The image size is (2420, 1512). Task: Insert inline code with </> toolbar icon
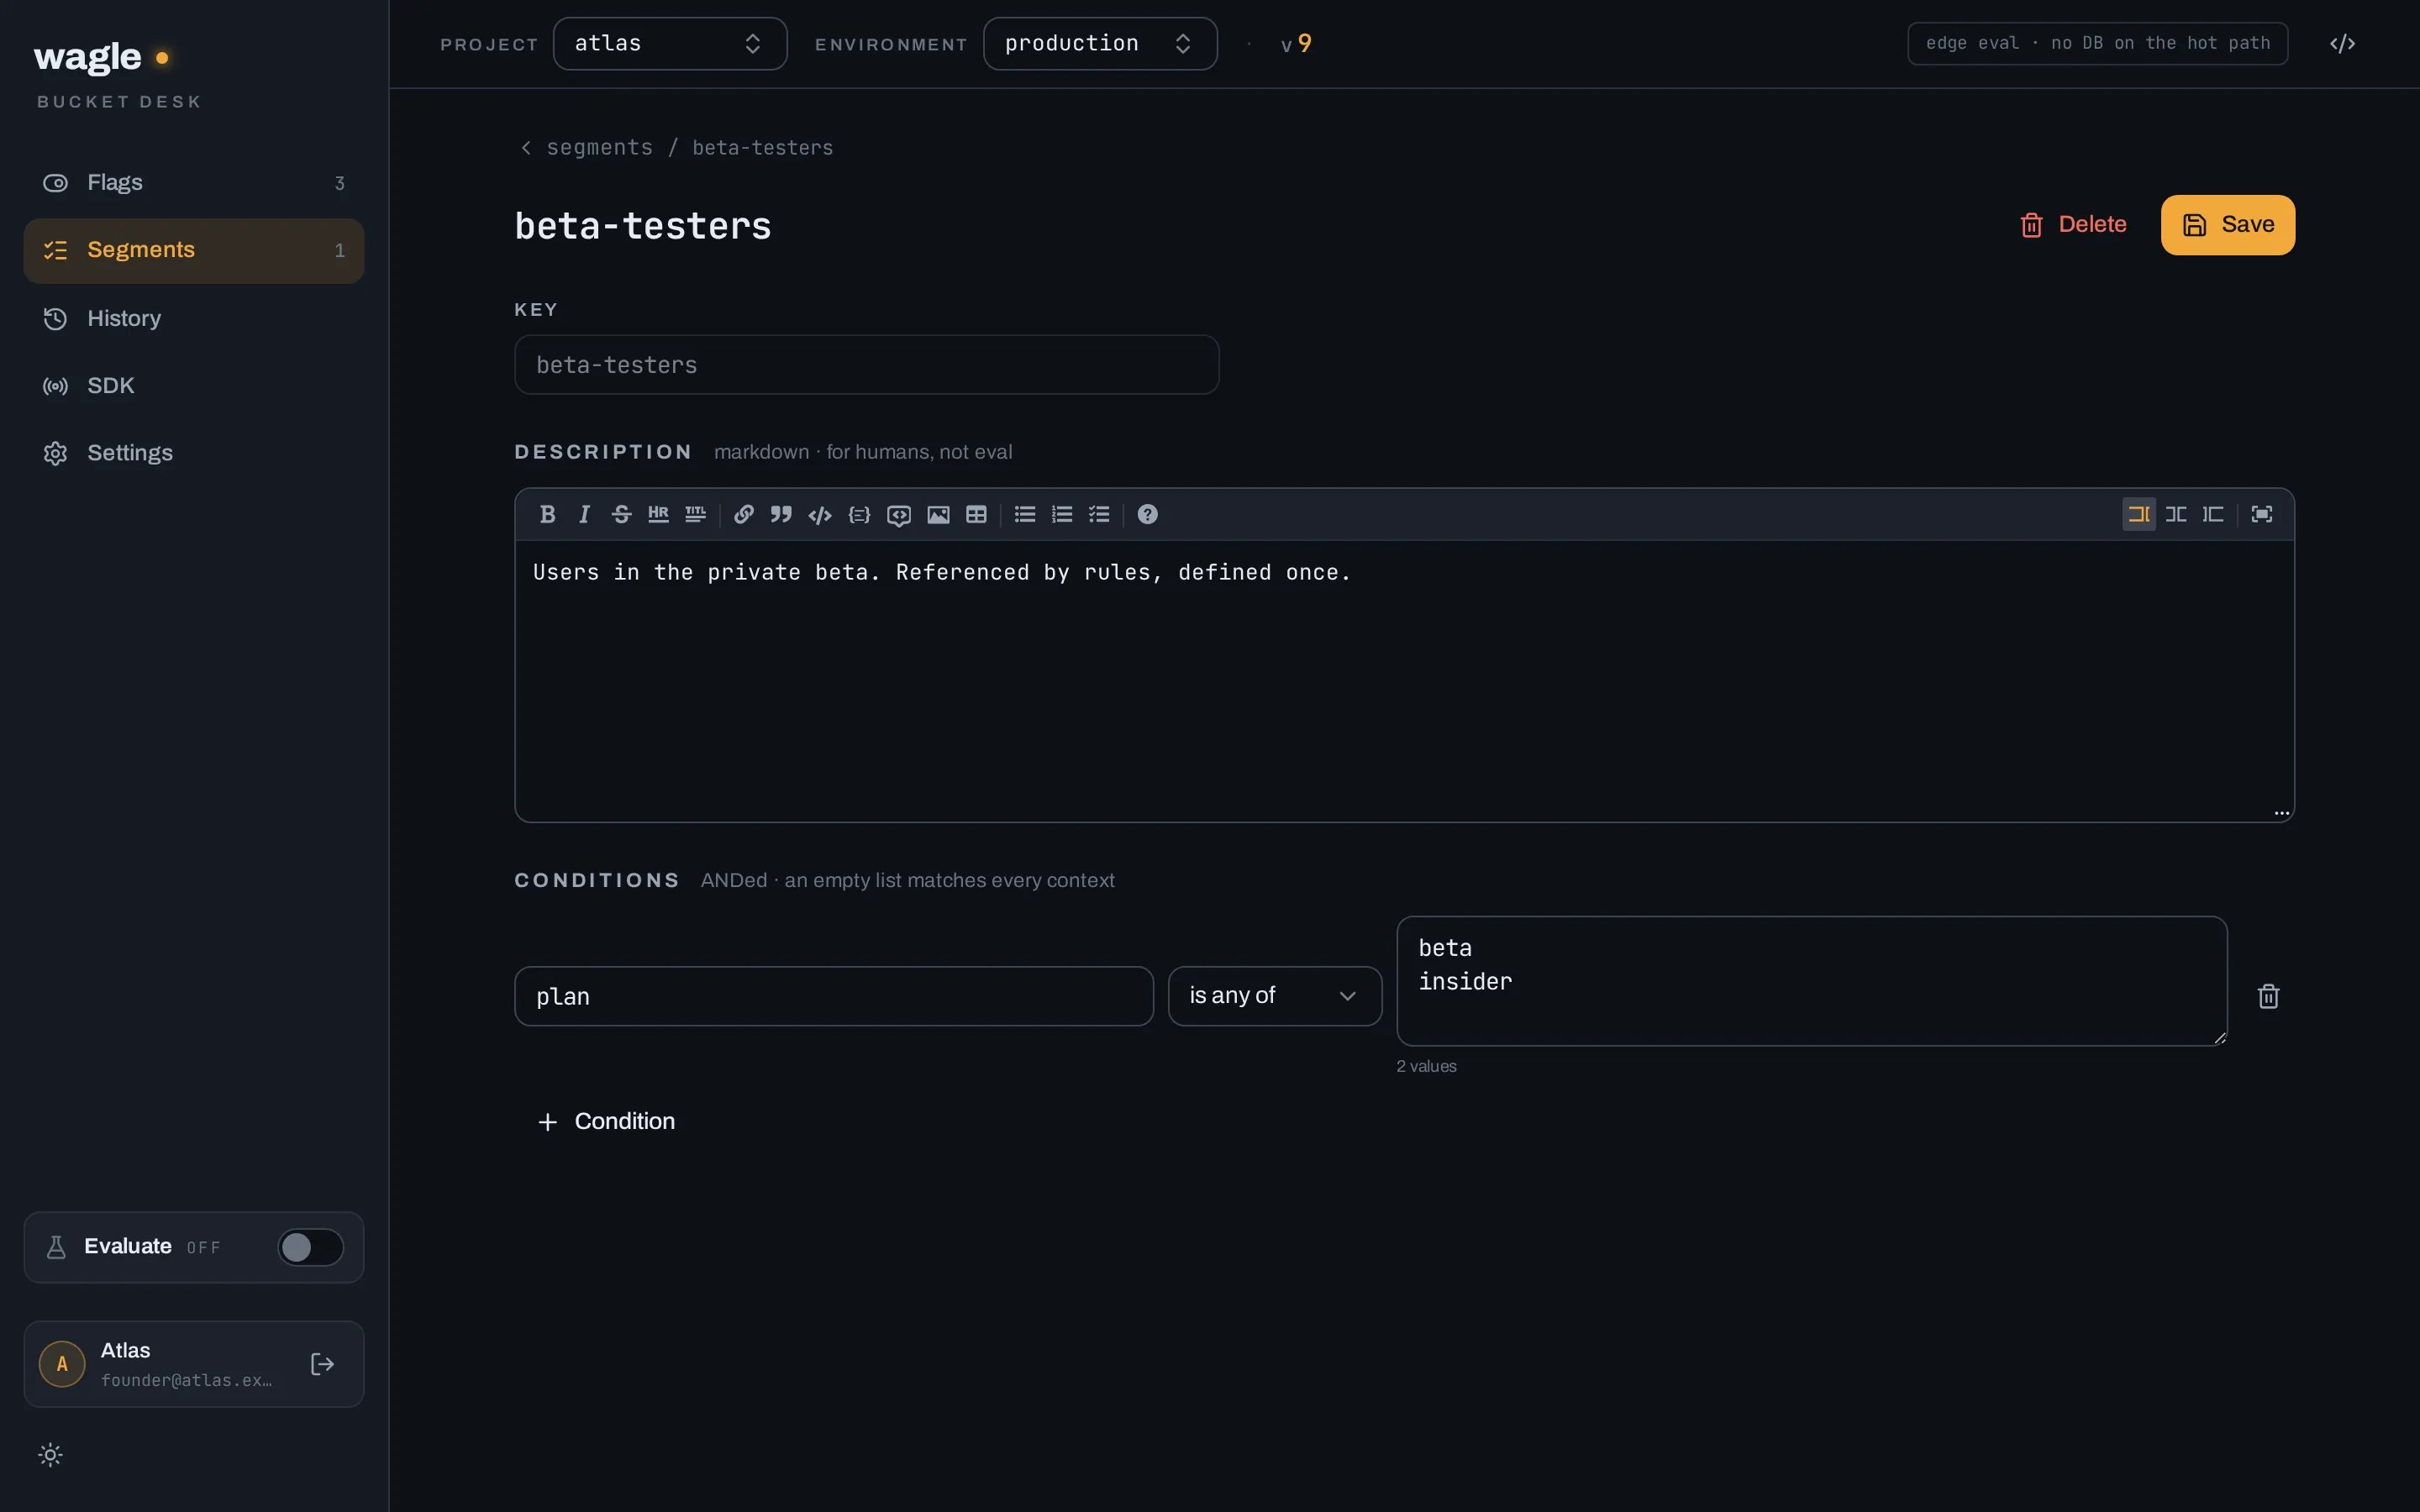point(820,514)
